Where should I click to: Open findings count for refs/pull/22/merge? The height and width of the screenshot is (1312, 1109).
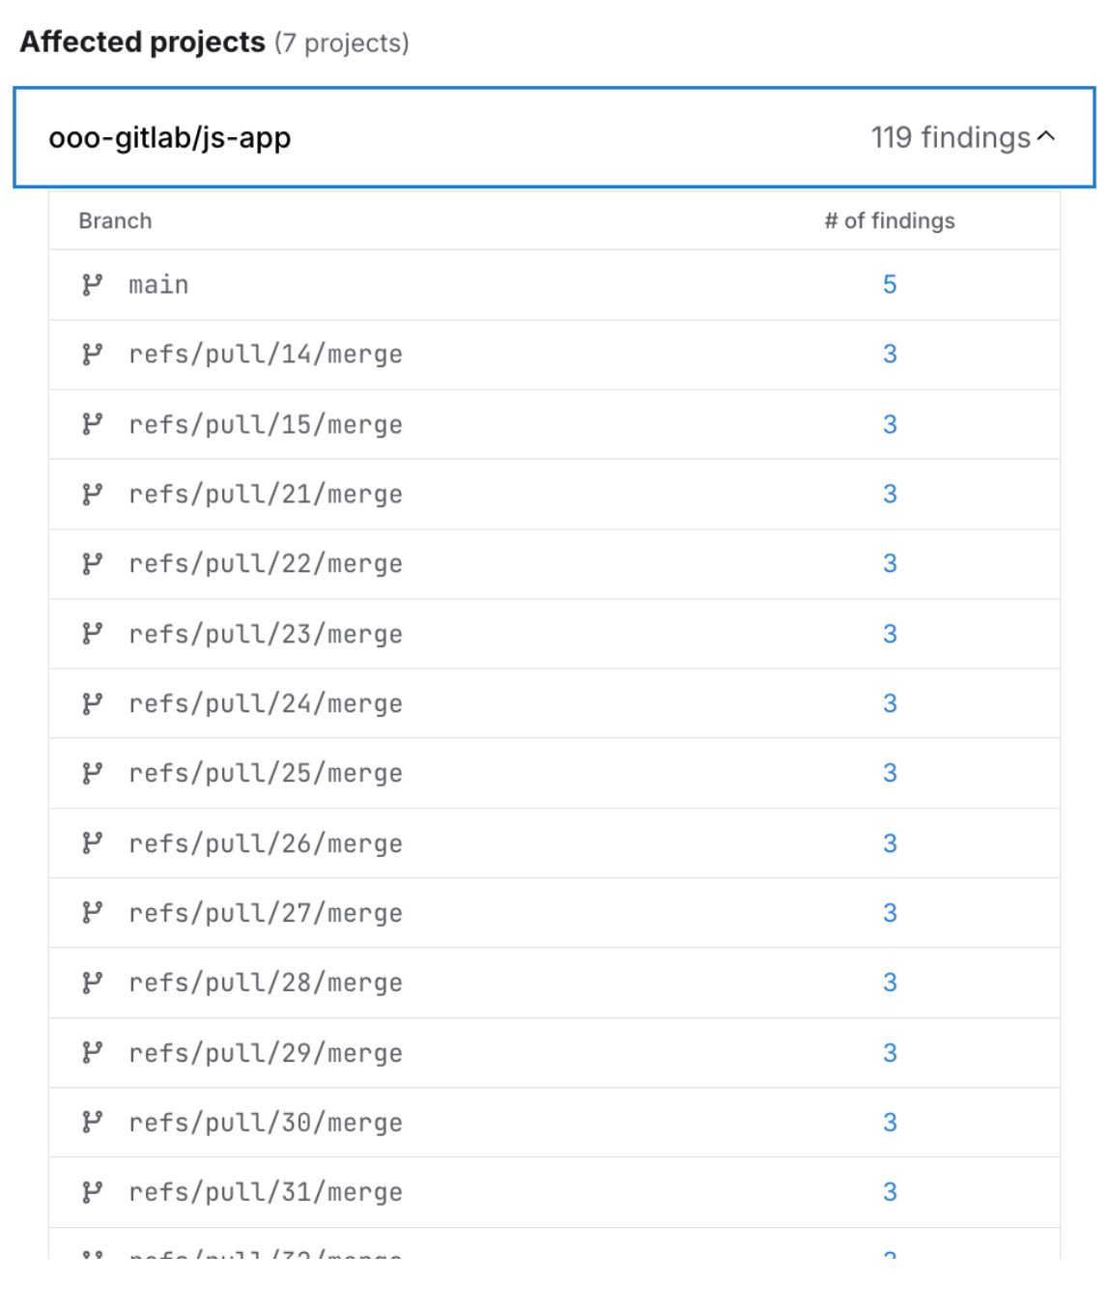coord(890,563)
